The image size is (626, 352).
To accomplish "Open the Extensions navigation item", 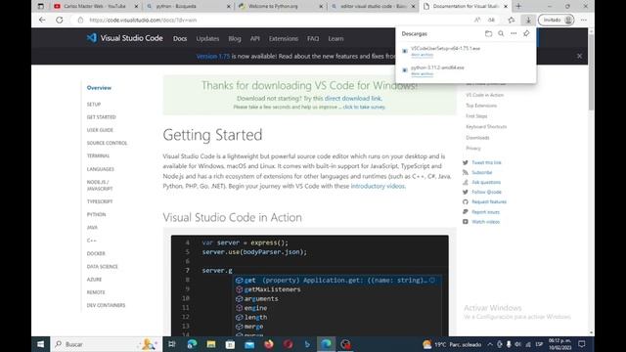I will tap(284, 39).
